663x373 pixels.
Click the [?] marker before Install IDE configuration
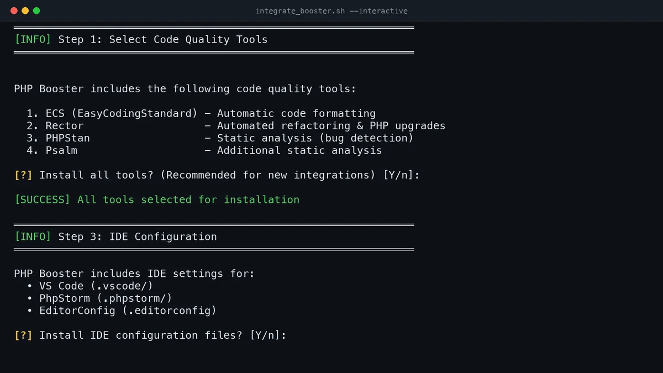point(23,335)
